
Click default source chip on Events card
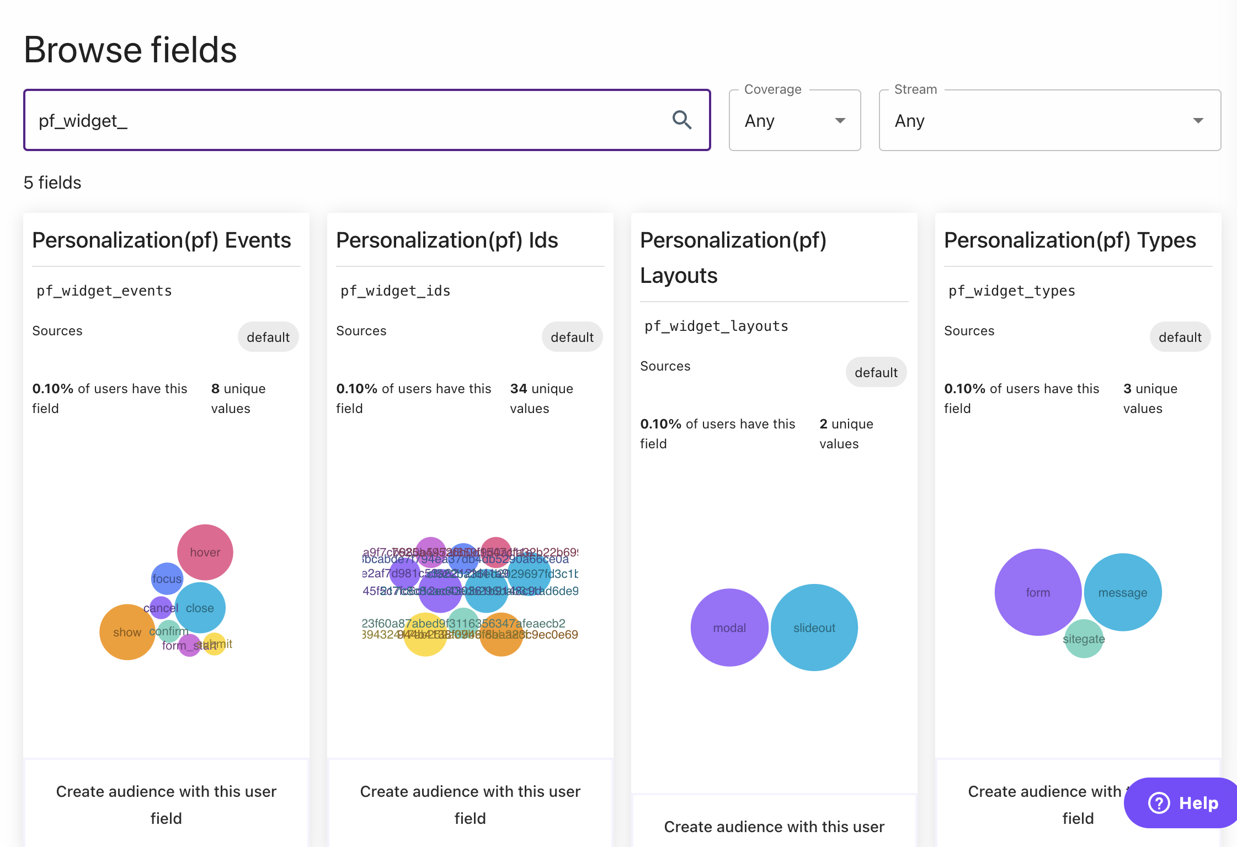click(268, 337)
